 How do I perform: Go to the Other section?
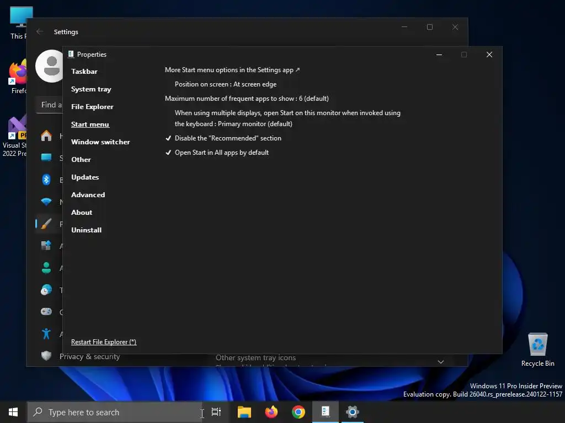tap(81, 160)
